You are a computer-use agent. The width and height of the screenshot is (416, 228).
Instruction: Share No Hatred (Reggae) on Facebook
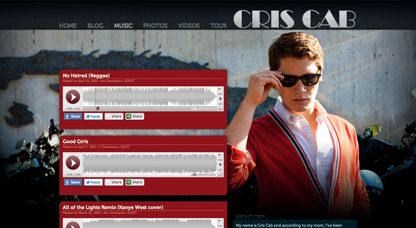(x=73, y=116)
